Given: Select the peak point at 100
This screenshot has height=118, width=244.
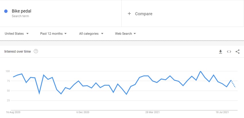Looking at the screenshot, I should click(200, 71).
